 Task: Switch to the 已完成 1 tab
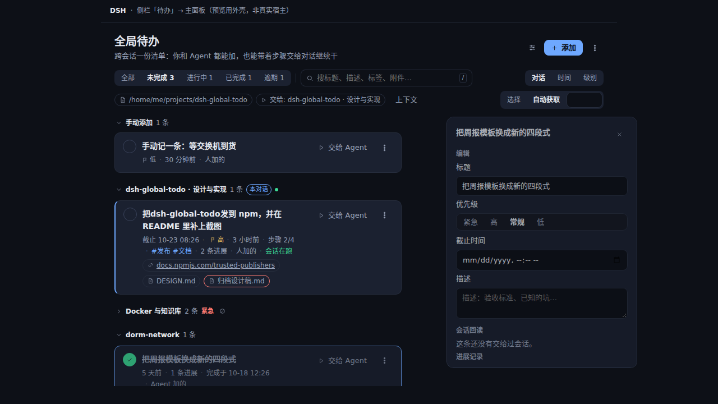point(238,78)
